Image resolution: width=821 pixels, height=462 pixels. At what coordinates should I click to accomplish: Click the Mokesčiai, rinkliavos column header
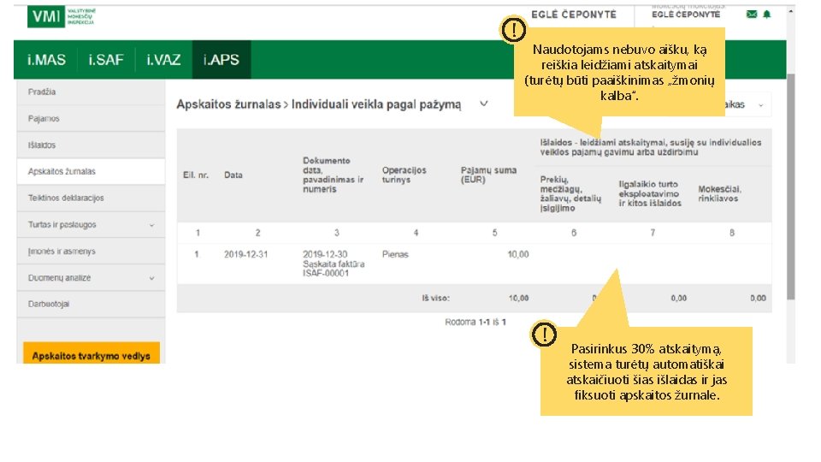(x=719, y=194)
